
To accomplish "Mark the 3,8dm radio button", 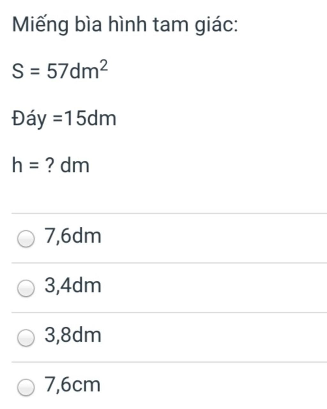I will coord(26,338).
